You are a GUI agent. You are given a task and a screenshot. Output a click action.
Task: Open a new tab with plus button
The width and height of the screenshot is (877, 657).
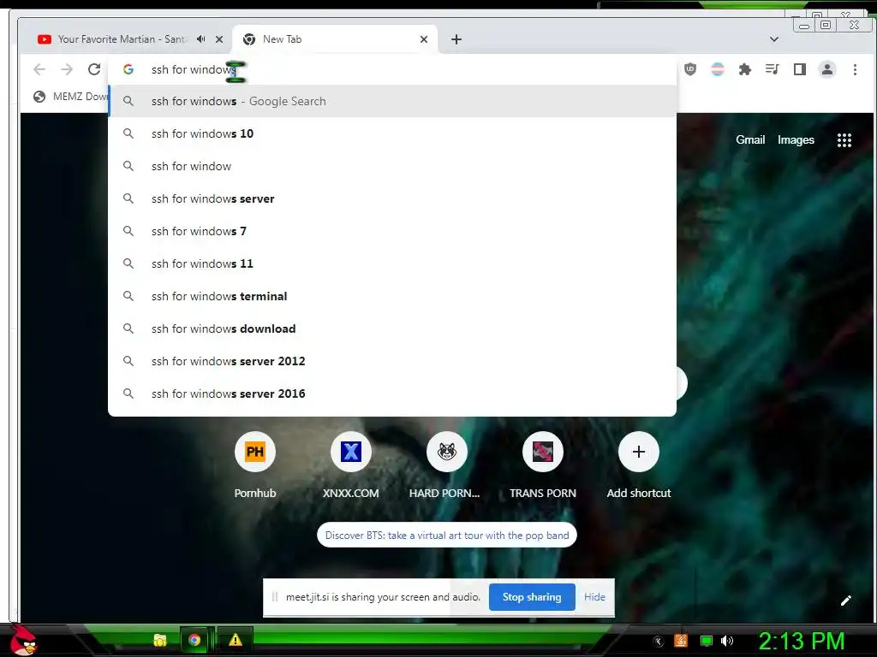coord(456,39)
